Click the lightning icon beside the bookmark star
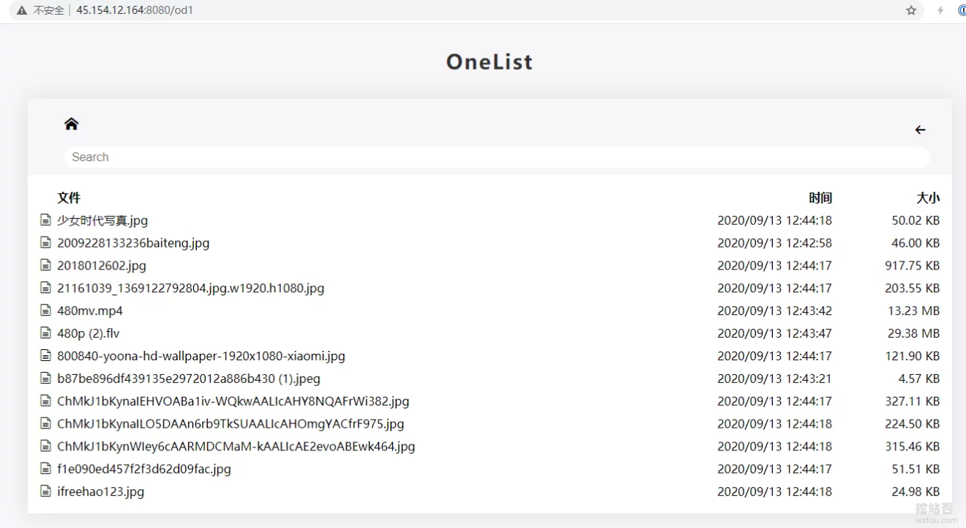This screenshot has height=528, width=966. click(x=940, y=10)
